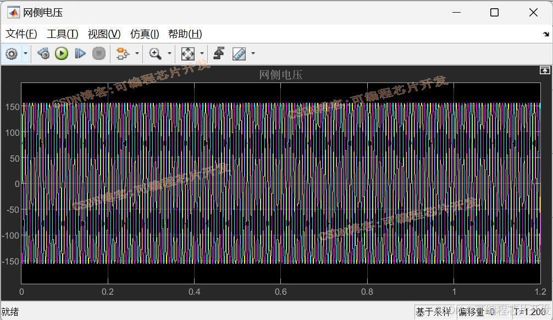Viewport: 553px width, 320px height.
Task: Click the simulation data inspector eye icon
Action: [x=43, y=53]
